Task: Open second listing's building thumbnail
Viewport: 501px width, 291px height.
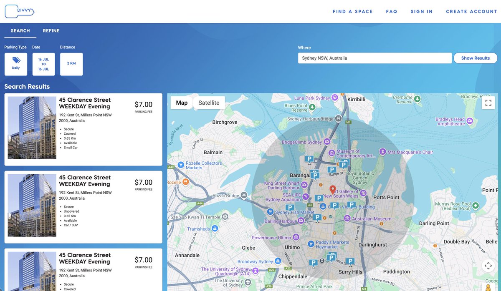Action: point(32,206)
